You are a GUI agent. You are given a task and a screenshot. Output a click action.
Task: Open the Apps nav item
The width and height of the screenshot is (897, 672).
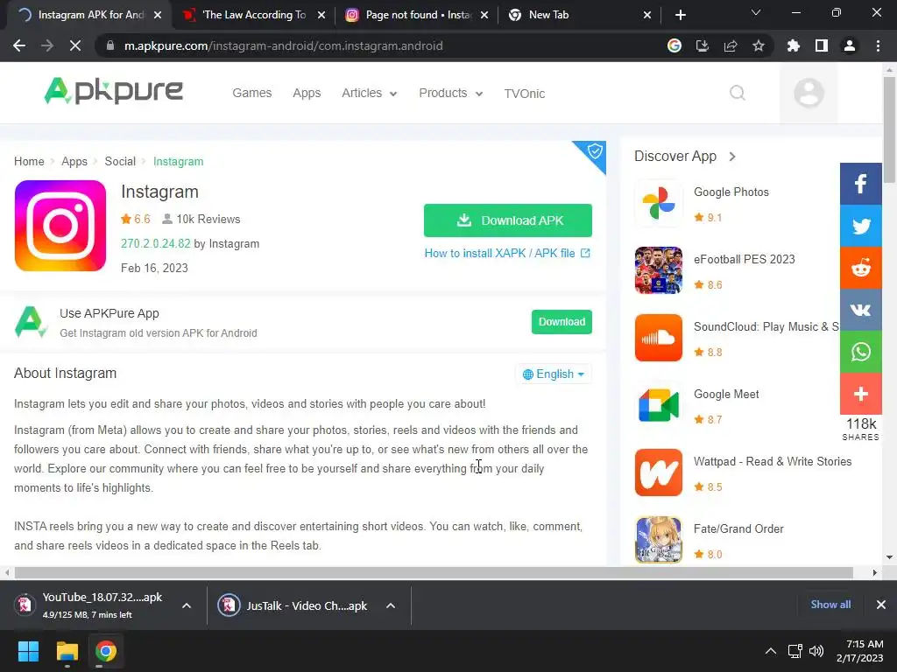pos(307,93)
